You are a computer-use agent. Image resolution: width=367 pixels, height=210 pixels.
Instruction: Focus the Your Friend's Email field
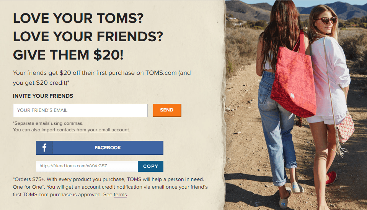click(80, 110)
